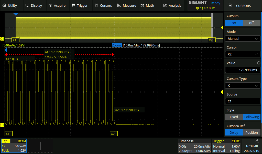Click the X2= 179.9980ms cursor readout

(x=127, y=110)
